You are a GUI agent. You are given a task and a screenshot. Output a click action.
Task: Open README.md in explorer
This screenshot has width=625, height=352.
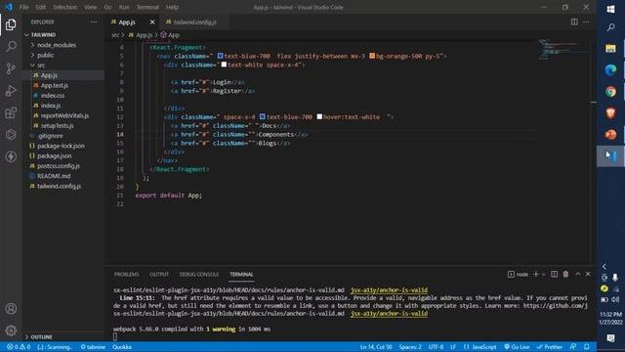click(x=54, y=176)
